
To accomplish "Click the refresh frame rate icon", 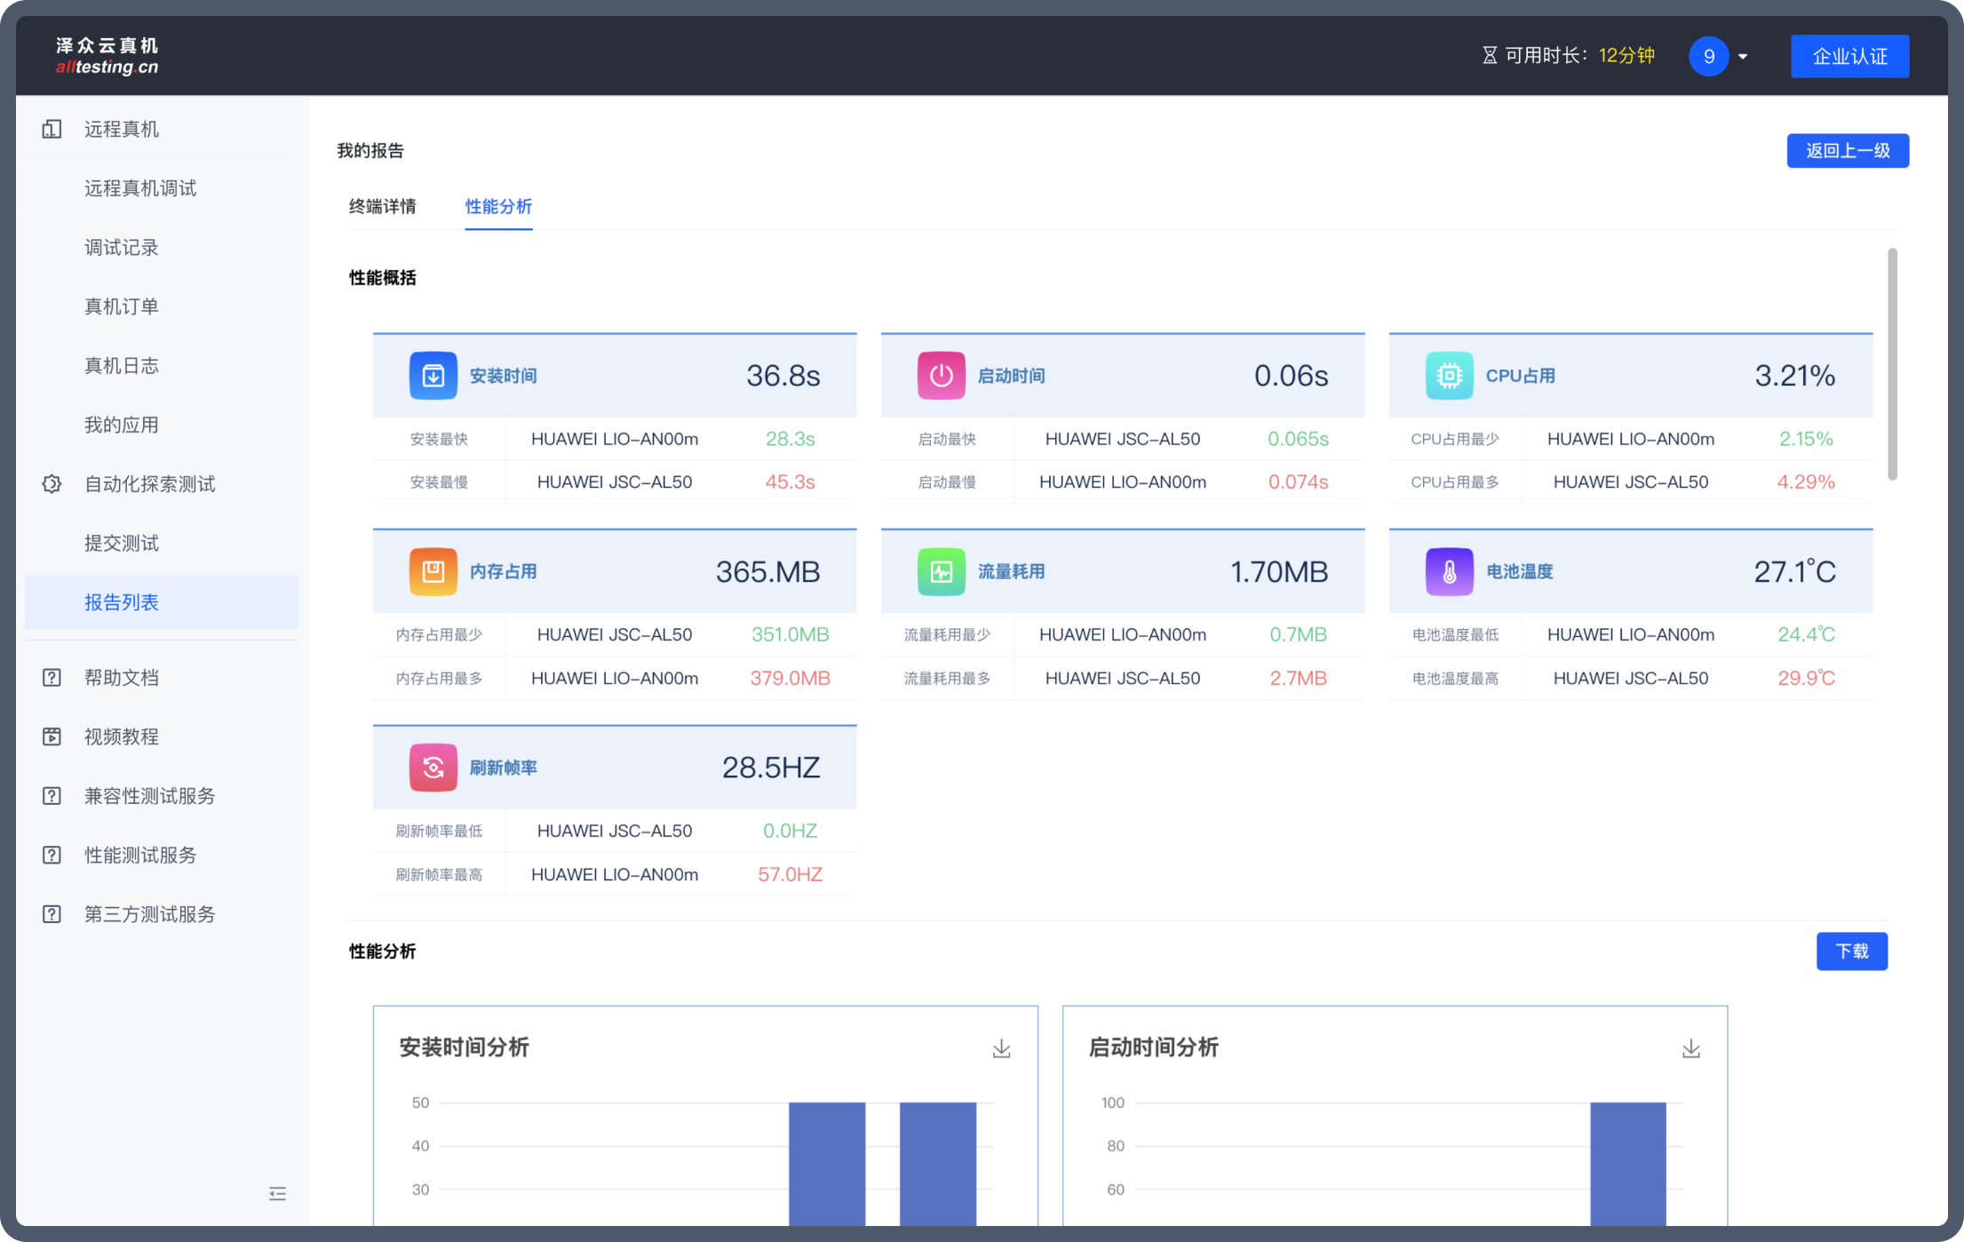I will click(x=433, y=768).
